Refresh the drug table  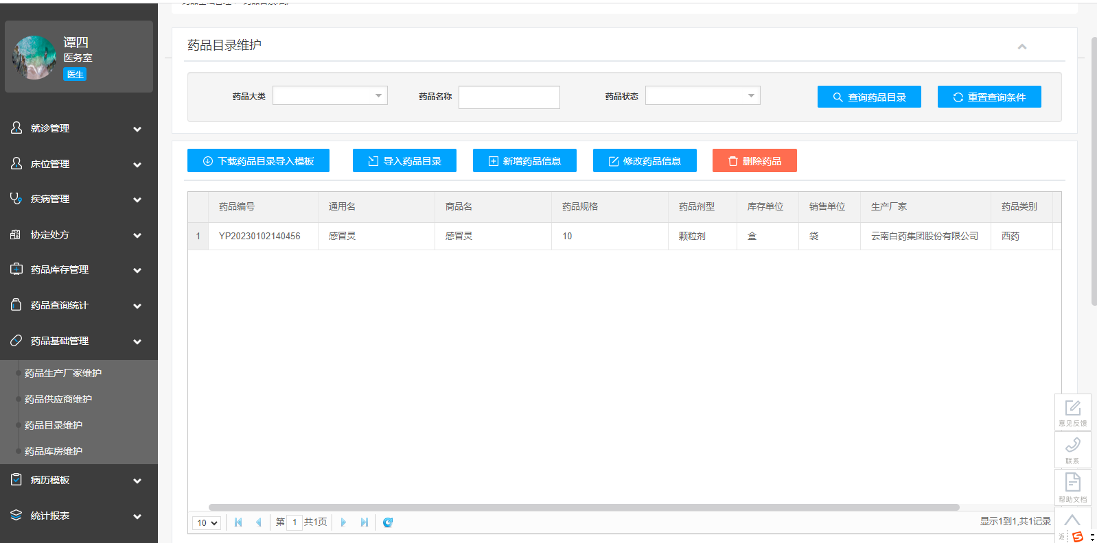pyautogui.click(x=388, y=522)
